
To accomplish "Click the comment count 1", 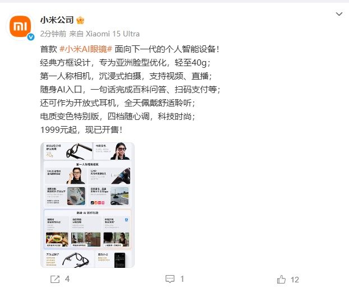I will coord(182,279).
